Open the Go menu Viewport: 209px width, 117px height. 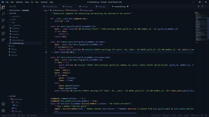point(32,2)
